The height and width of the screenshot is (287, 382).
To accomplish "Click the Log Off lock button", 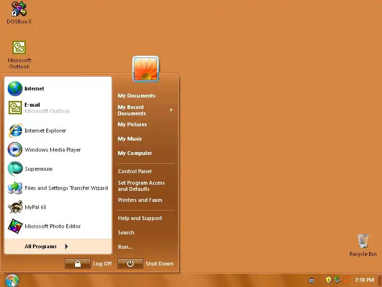I will click(78, 264).
